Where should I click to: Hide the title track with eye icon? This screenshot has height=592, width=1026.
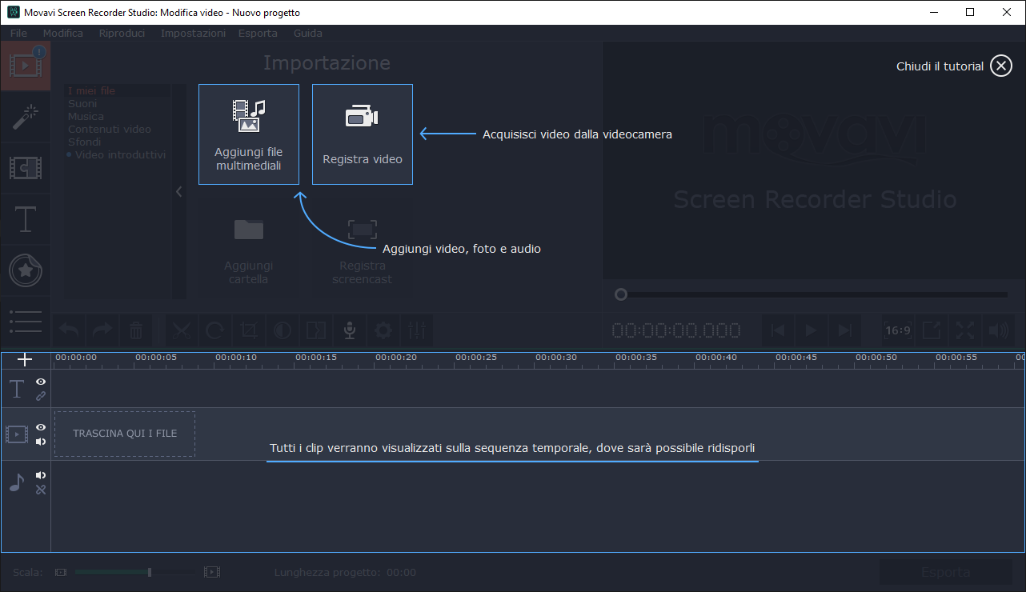pos(41,382)
